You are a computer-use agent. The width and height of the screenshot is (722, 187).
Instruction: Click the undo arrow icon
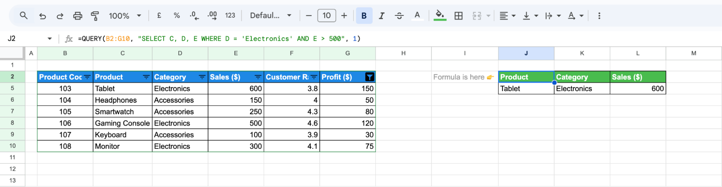pyautogui.click(x=42, y=15)
